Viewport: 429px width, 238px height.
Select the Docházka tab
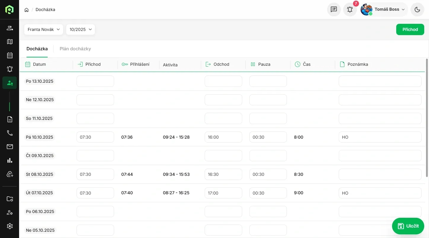37,49
